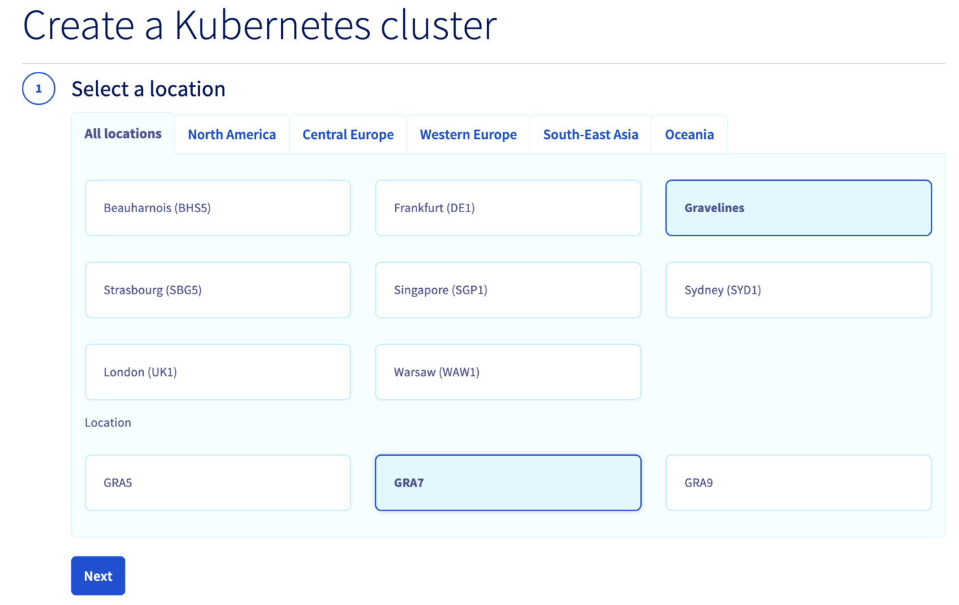
Task: Select the Central Europe tab
Action: (348, 135)
